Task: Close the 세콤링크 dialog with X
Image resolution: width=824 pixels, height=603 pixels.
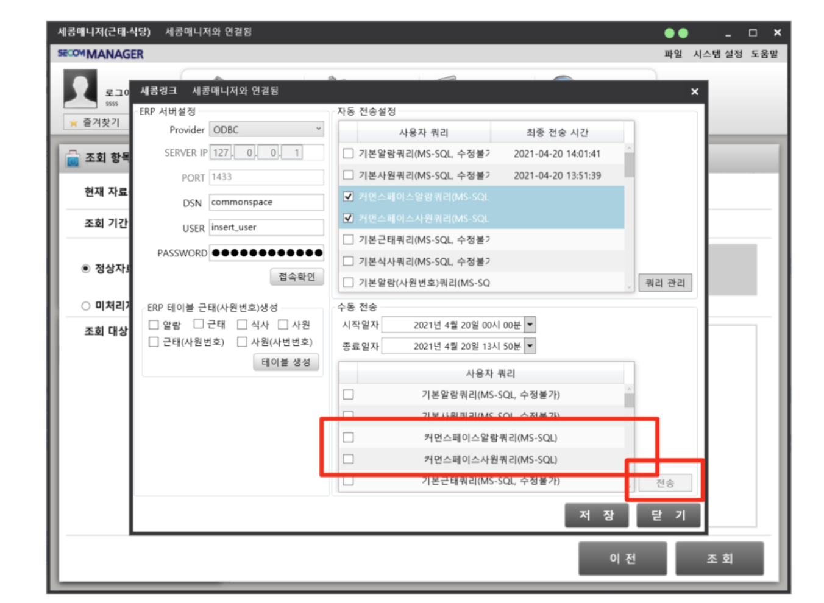Action: coord(694,91)
